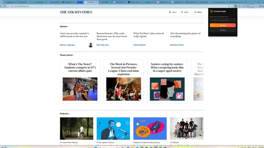The image size is (264, 148).
Task: Click The Usual Place Podcast label
Action: [69, 143]
